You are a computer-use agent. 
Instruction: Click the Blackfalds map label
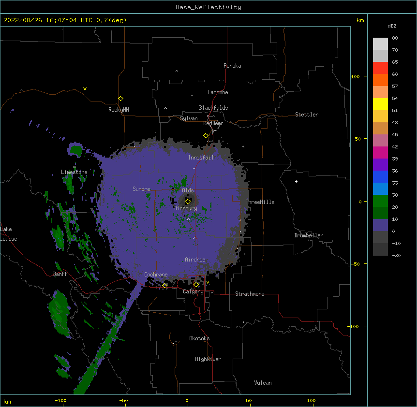pos(213,108)
